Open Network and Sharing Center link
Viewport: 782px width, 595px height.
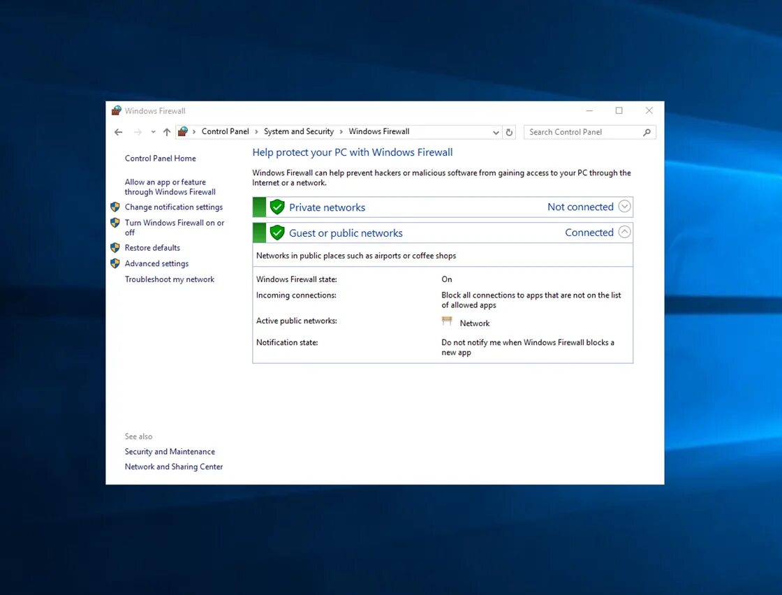pos(174,467)
